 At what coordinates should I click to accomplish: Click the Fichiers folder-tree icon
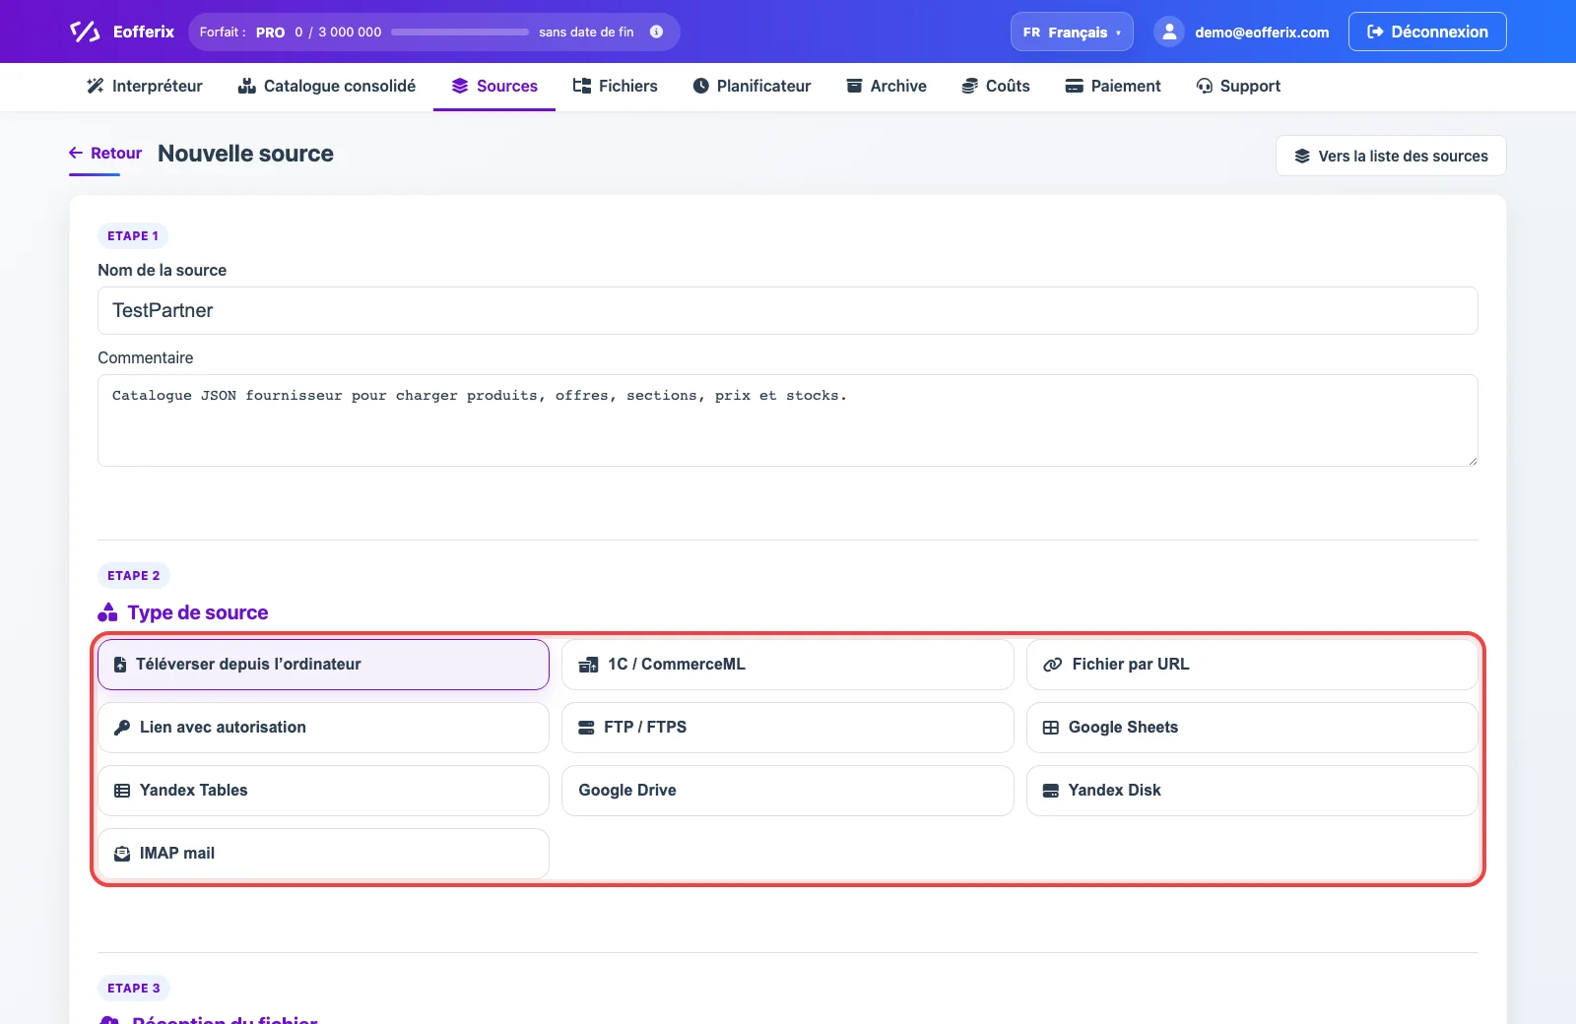tap(582, 86)
